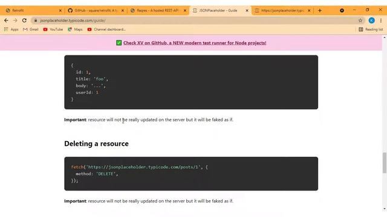Screen dimensions: 387x217
Task: Reload the page with the refresh icon
Action: pos(24,20)
